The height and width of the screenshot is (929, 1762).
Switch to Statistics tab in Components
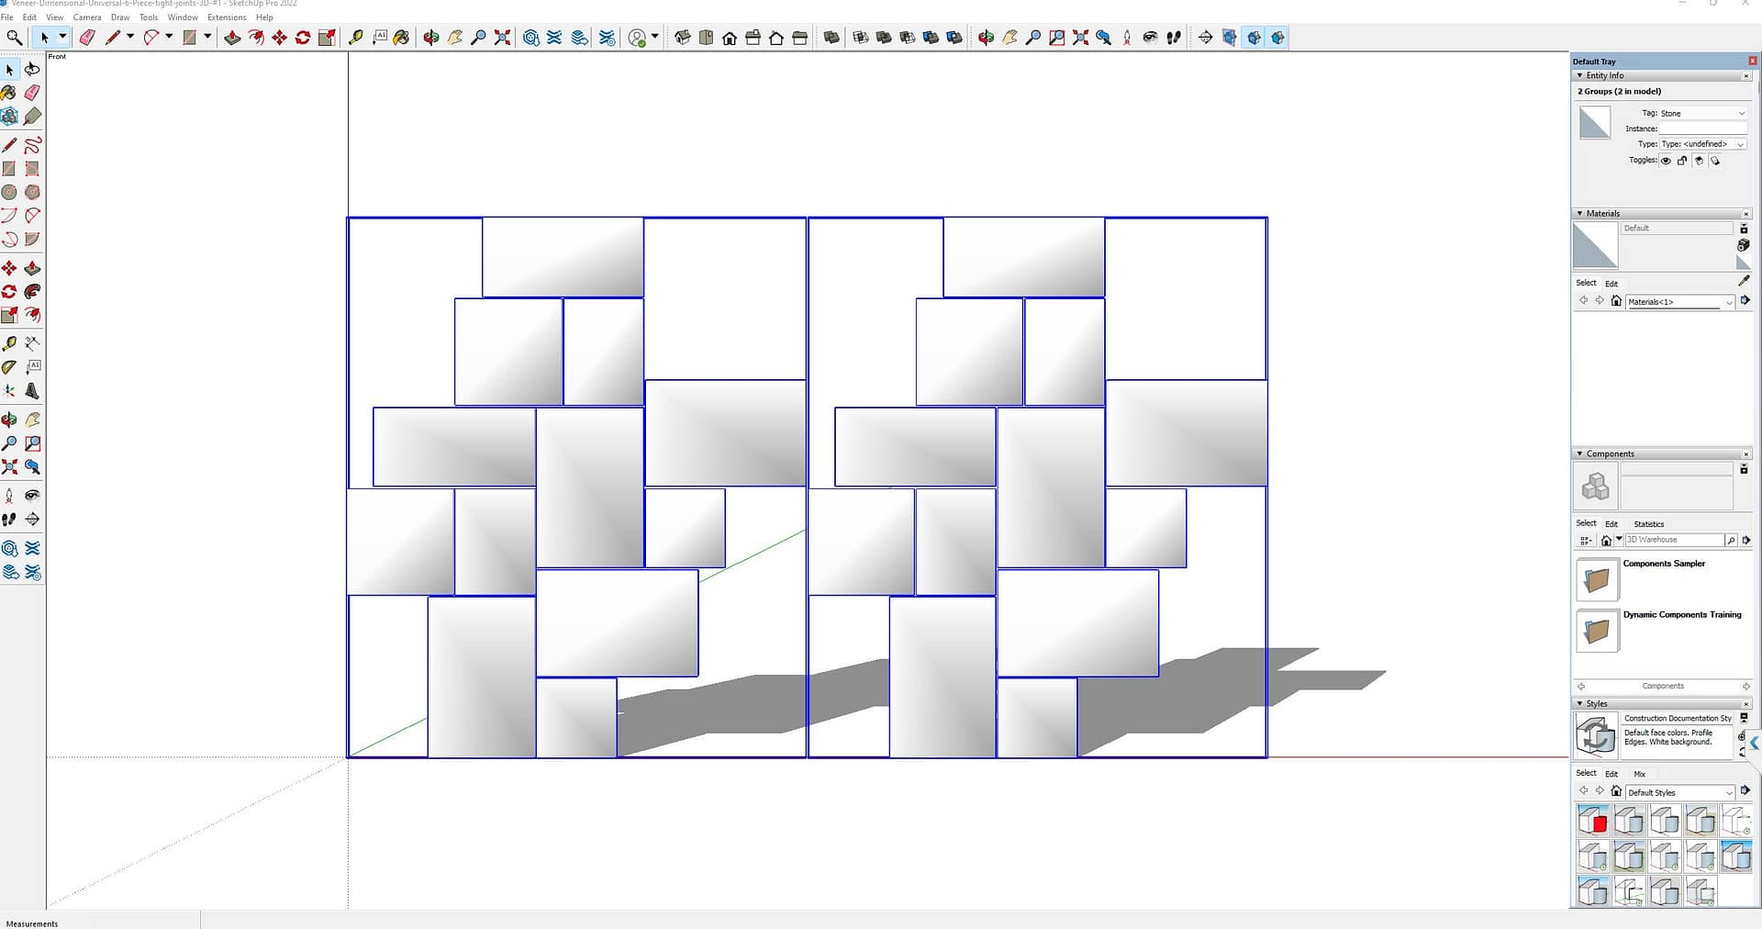tap(1648, 524)
